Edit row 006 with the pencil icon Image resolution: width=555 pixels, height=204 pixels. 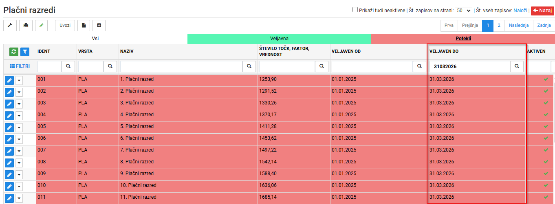(x=9, y=139)
